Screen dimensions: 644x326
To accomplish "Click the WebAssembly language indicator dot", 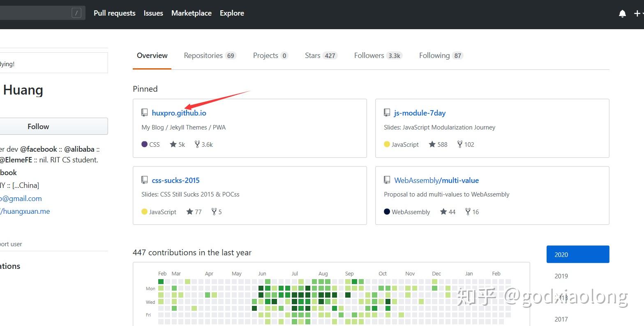I will coord(387,211).
